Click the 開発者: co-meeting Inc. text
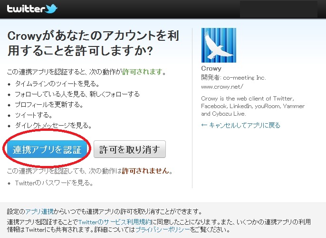 pos(233,78)
